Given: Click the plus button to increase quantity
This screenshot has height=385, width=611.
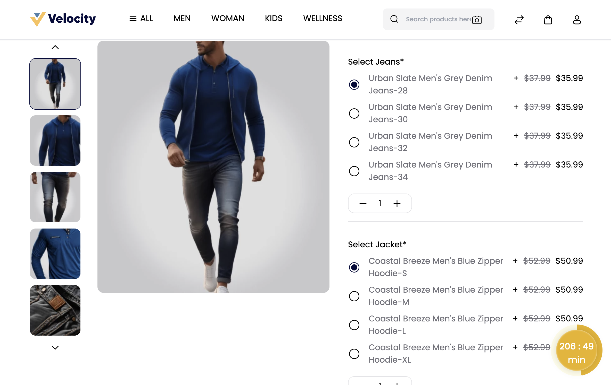Looking at the screenshot, I should [397, 203].
